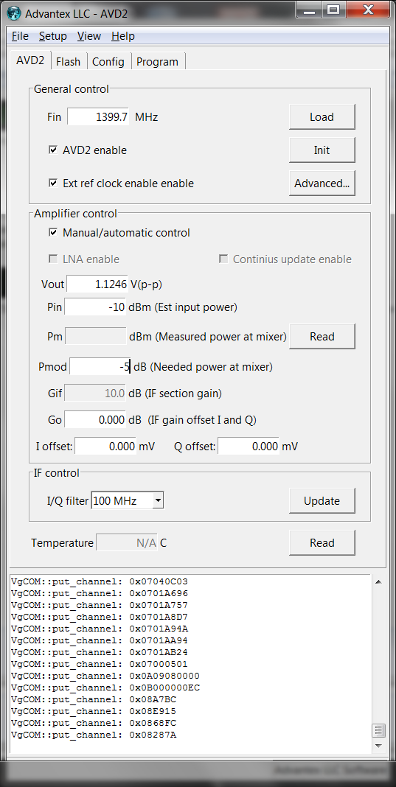
Task: Click Read button beside measured power
Action: [322, 336]
